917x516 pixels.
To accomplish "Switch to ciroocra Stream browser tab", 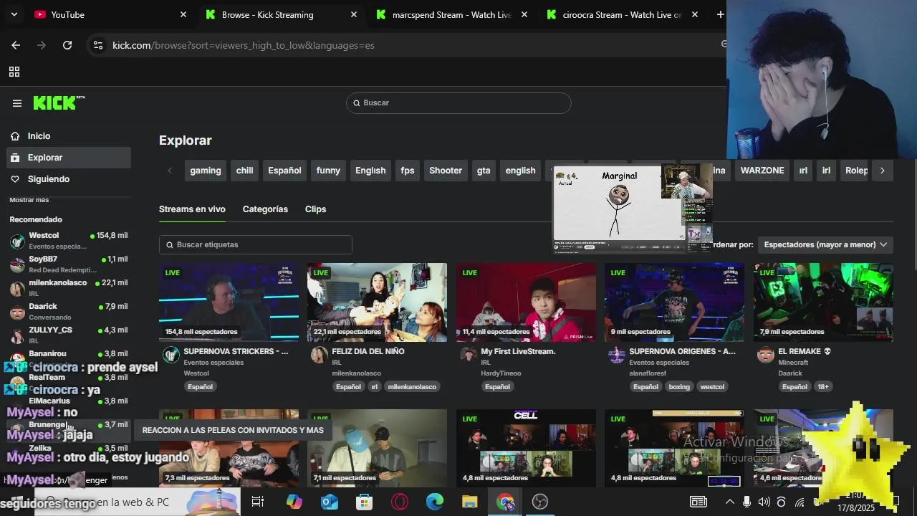I will tap(622, 14).
